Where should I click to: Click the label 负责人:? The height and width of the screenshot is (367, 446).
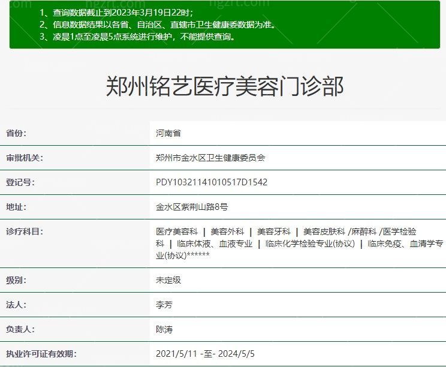tap(20, 329)
